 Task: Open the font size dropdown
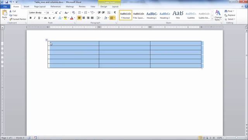(x=53, y=12)
